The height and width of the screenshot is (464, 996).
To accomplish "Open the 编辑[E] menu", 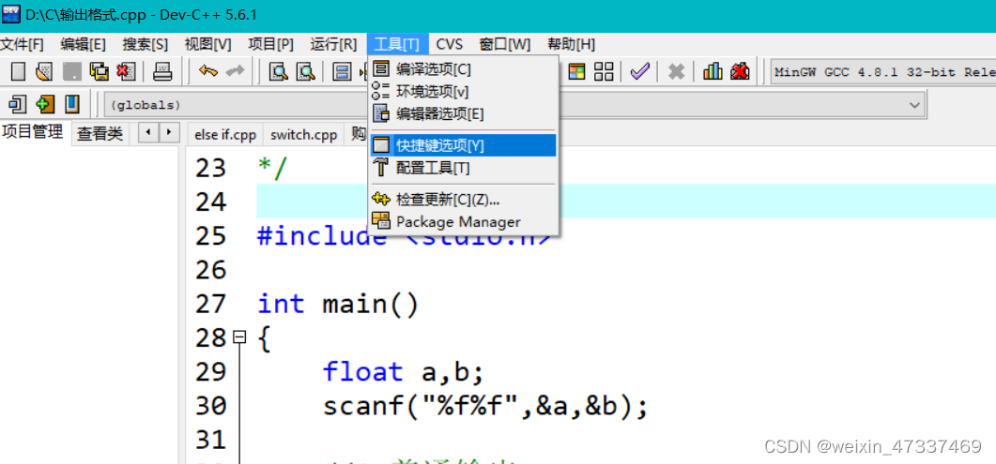I will click(x=83, y=44).
